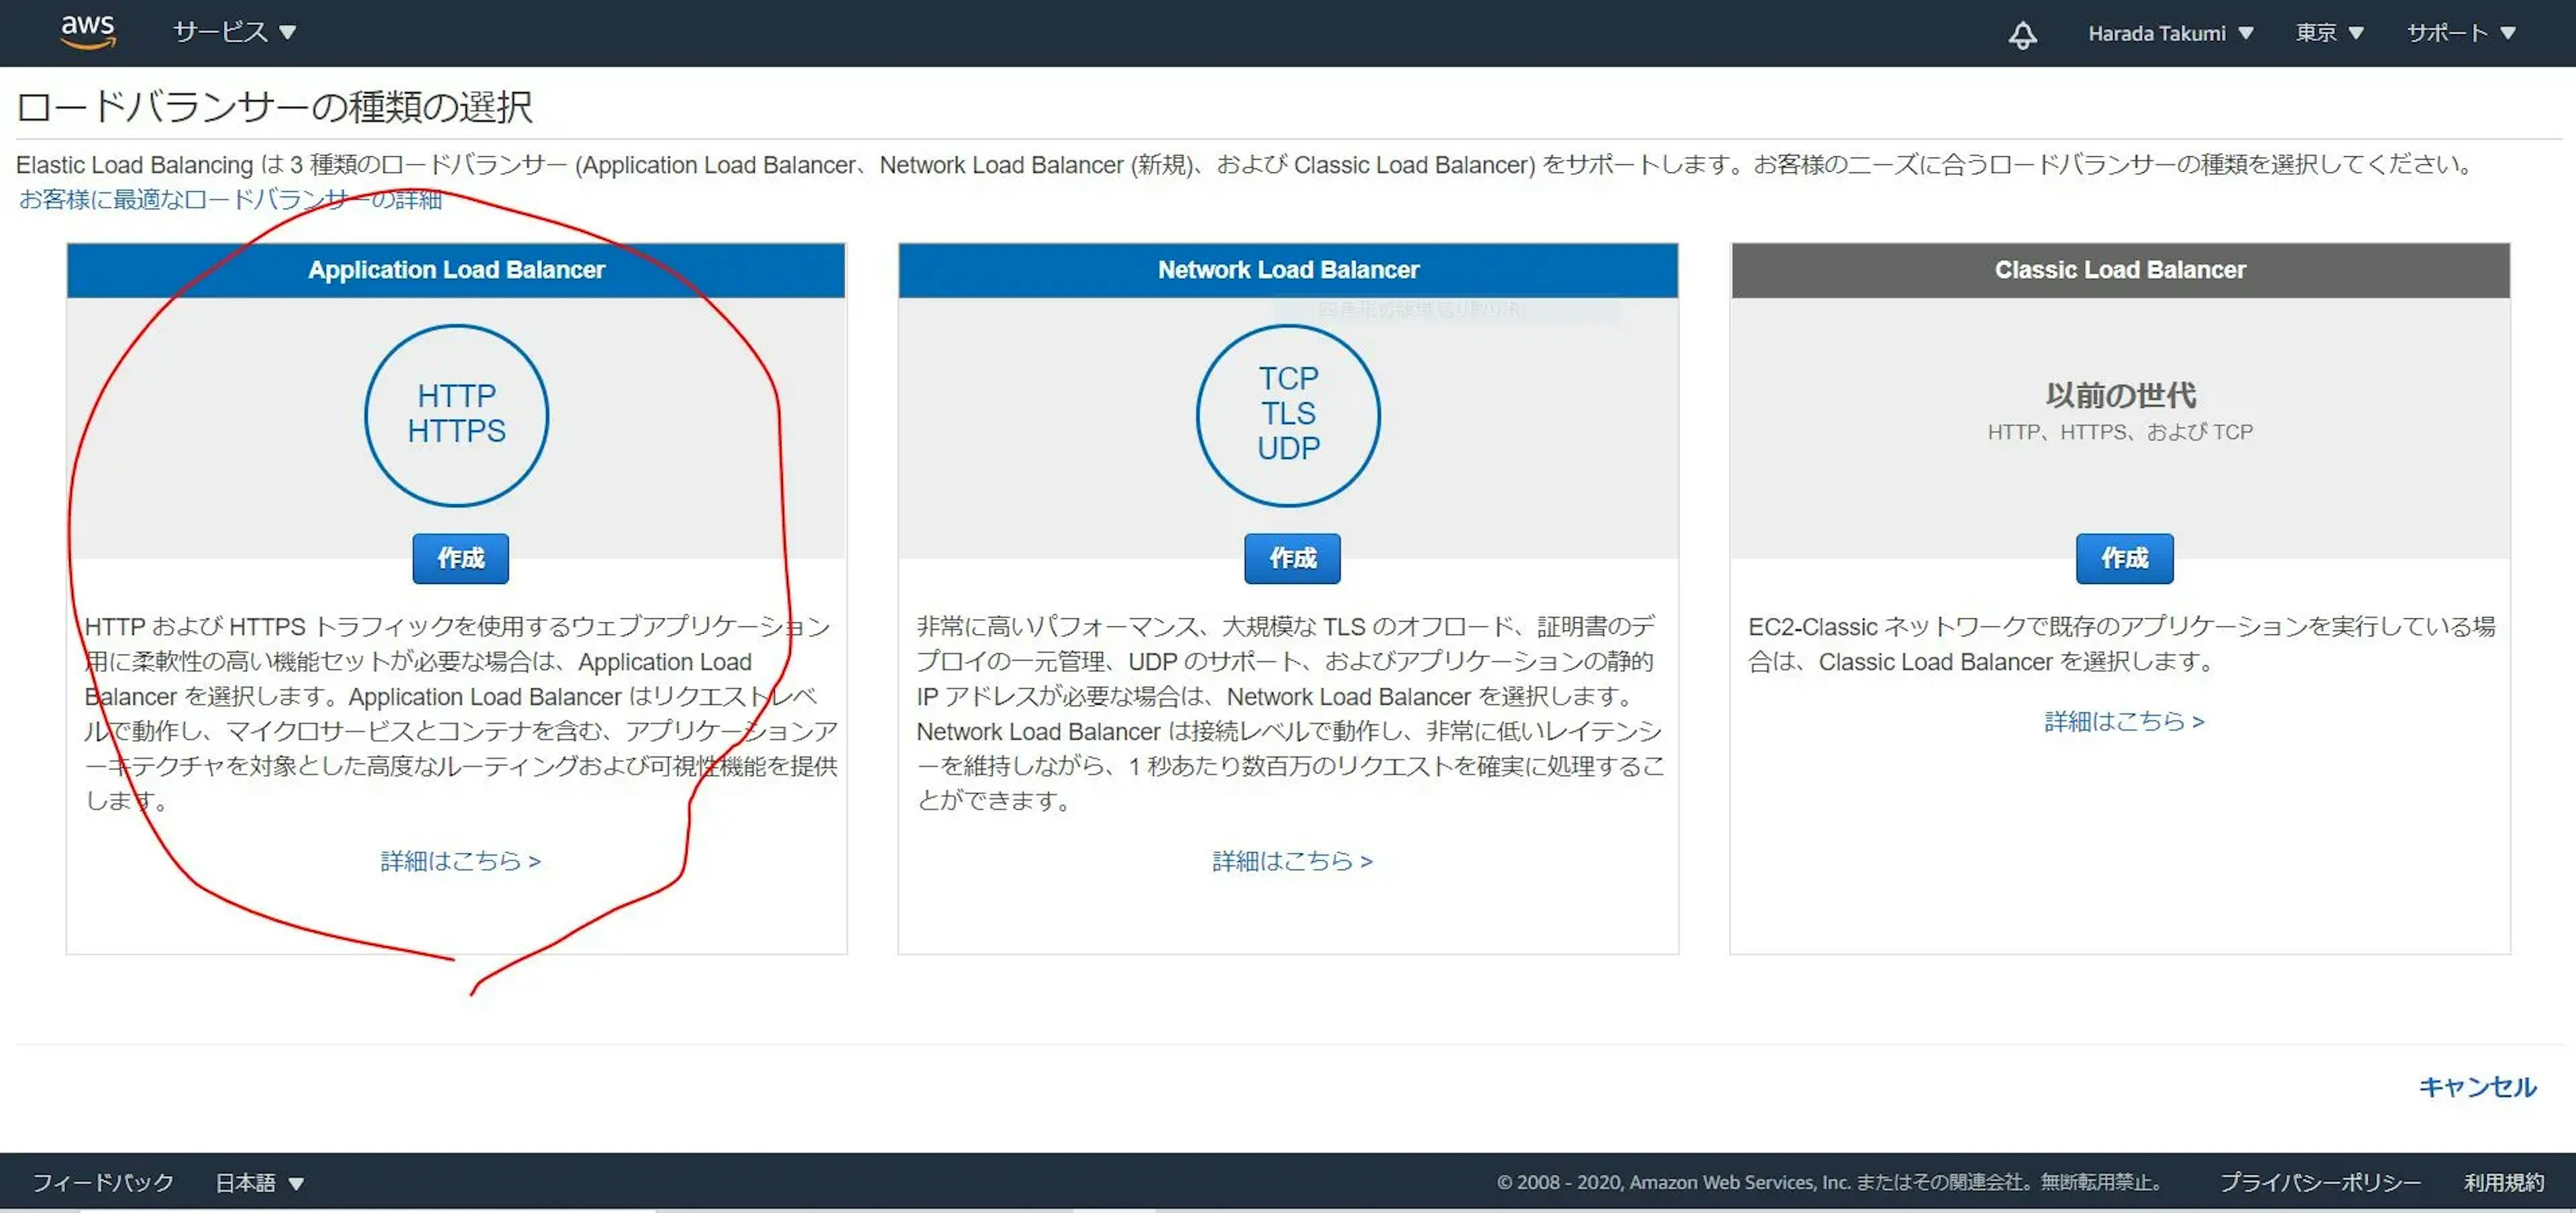The height and width of the screenshot is (1213, 2576).
Task: Open 詳細はこちら link for Network Load Balancer
Action: pyautogui.click(x=1292, y=861)
